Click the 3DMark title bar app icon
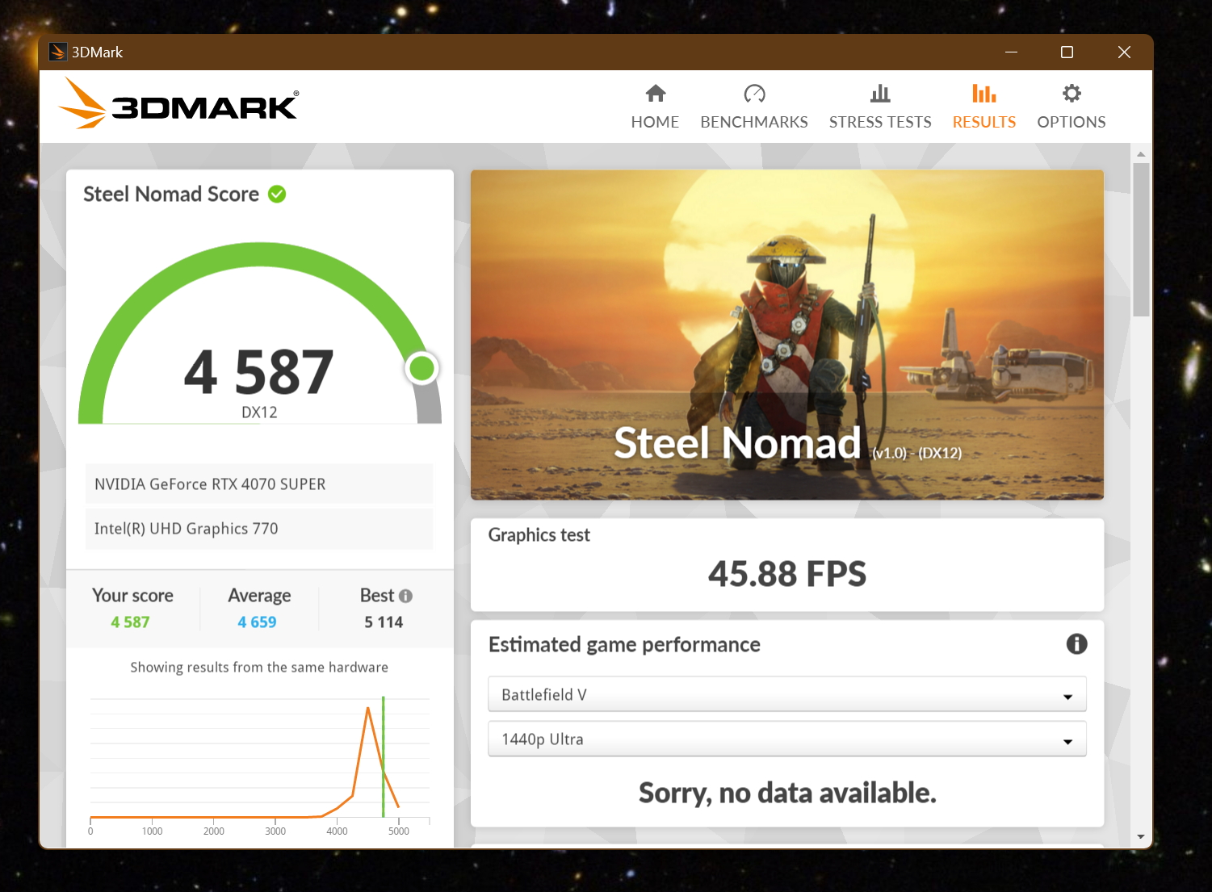This screenshot has width=1212, height=892. coord(57,52)
